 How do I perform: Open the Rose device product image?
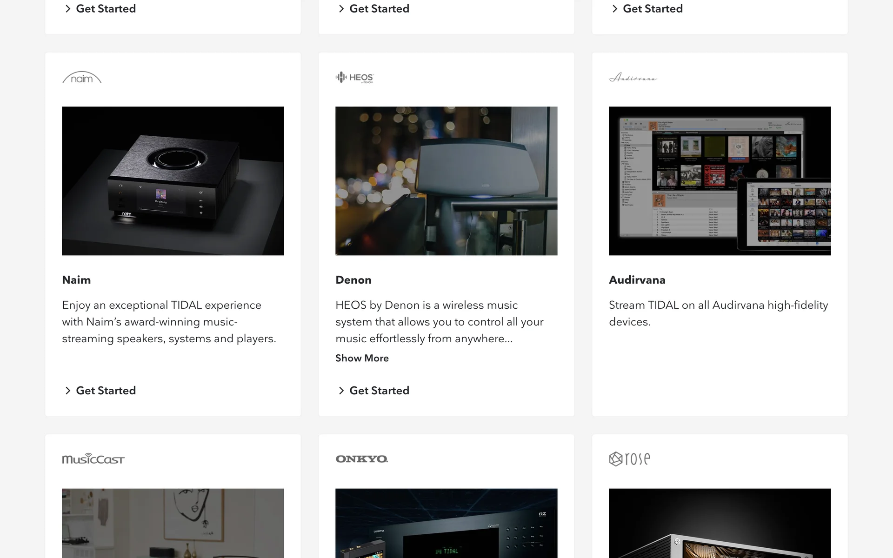pos(720,523)
